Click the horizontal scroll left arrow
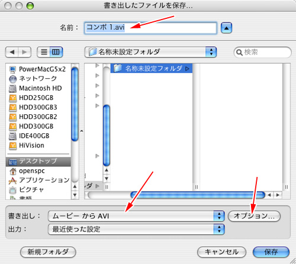296x264 pixels. tap(269, 195)
